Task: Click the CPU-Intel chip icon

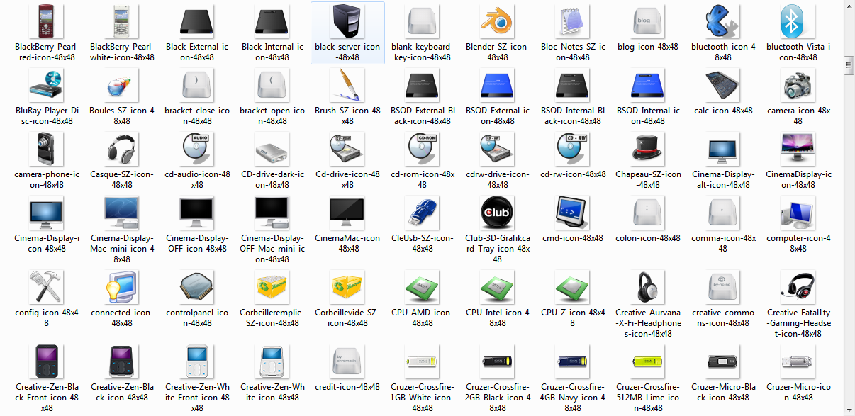Action: click(x=498, y=287)
